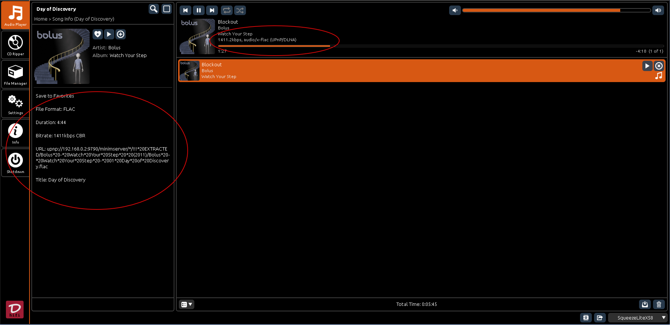Go to Home in breadcrumb
Viewport: 670px width, 325px height.
41,19
